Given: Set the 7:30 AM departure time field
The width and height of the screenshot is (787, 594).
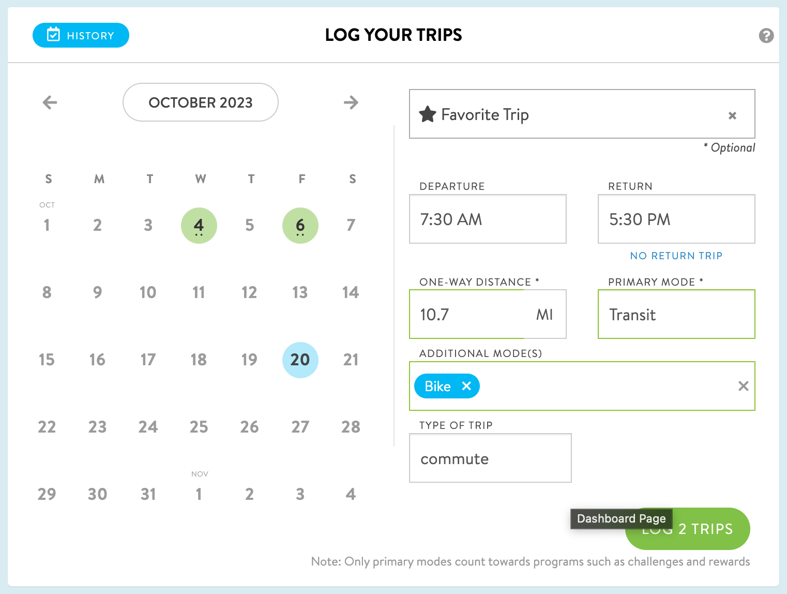Looking at the screenshot, I should point(488,219).
